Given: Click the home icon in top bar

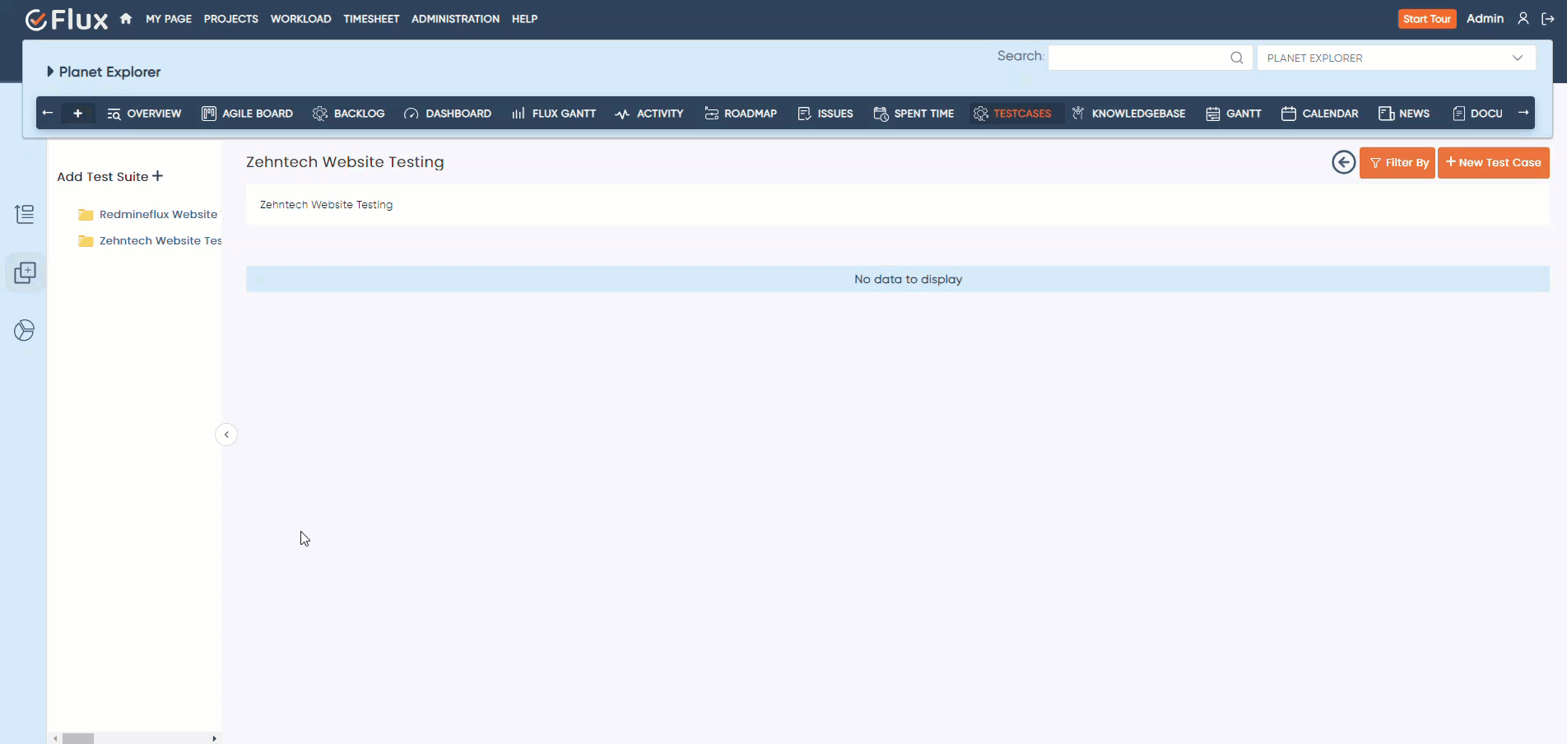Looking at the screenshot, I should 126,19.
